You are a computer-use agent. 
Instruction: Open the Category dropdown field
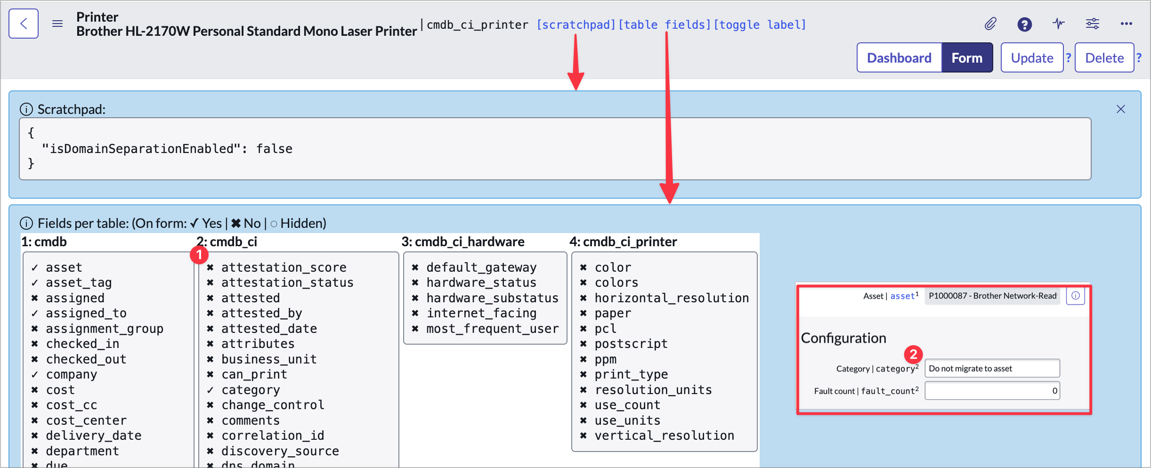(992, 369)
